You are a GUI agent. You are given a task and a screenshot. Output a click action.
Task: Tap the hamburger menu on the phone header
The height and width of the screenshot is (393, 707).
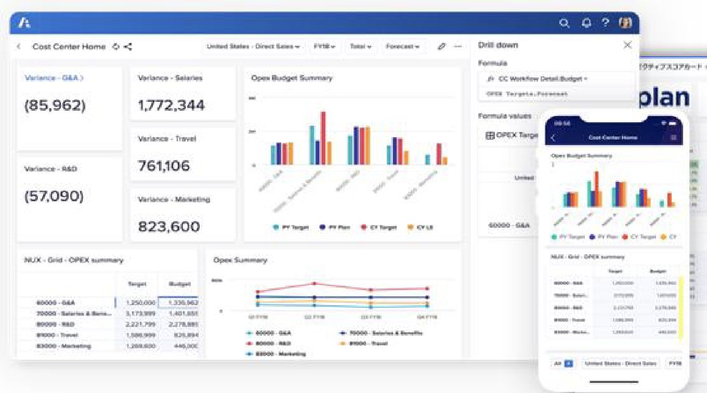click(x=673, y=138)
